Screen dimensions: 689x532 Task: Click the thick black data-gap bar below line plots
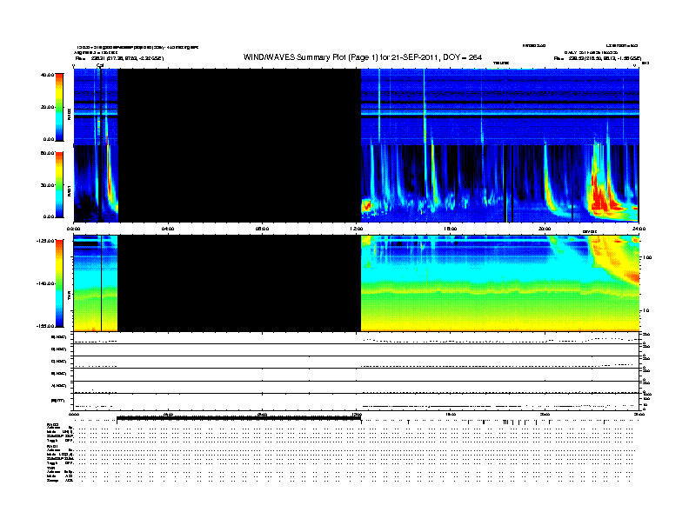(238, 418)
